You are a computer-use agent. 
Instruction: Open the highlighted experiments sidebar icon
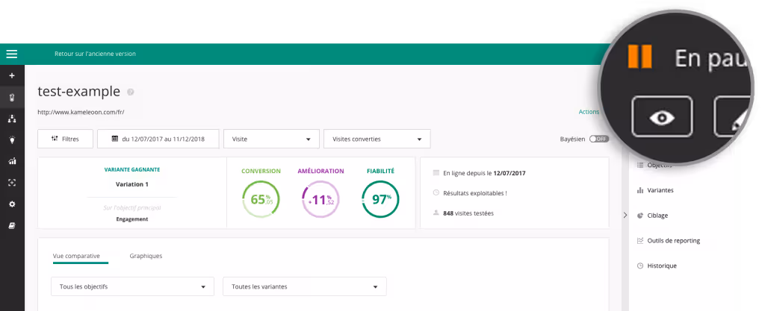pyautogui.click(x=12, y=98)
